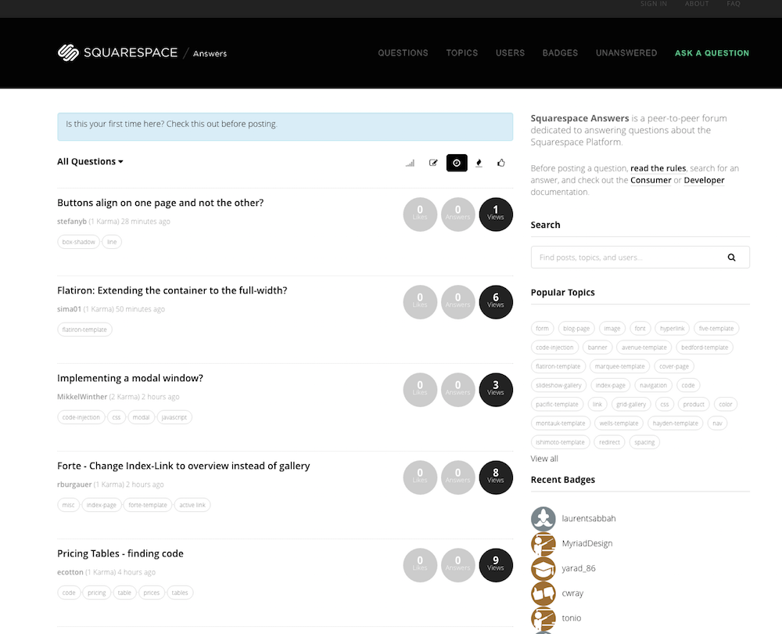
Task: Select the banner popular topic tag
Action: pyautogui.click(x=597, y=348)
